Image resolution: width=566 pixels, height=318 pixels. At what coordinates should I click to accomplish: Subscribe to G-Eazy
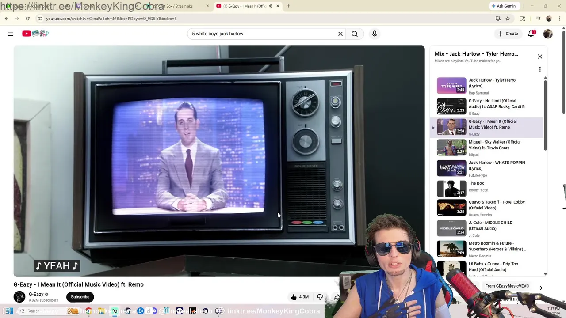pyautogui.click(x=80, y=297)
